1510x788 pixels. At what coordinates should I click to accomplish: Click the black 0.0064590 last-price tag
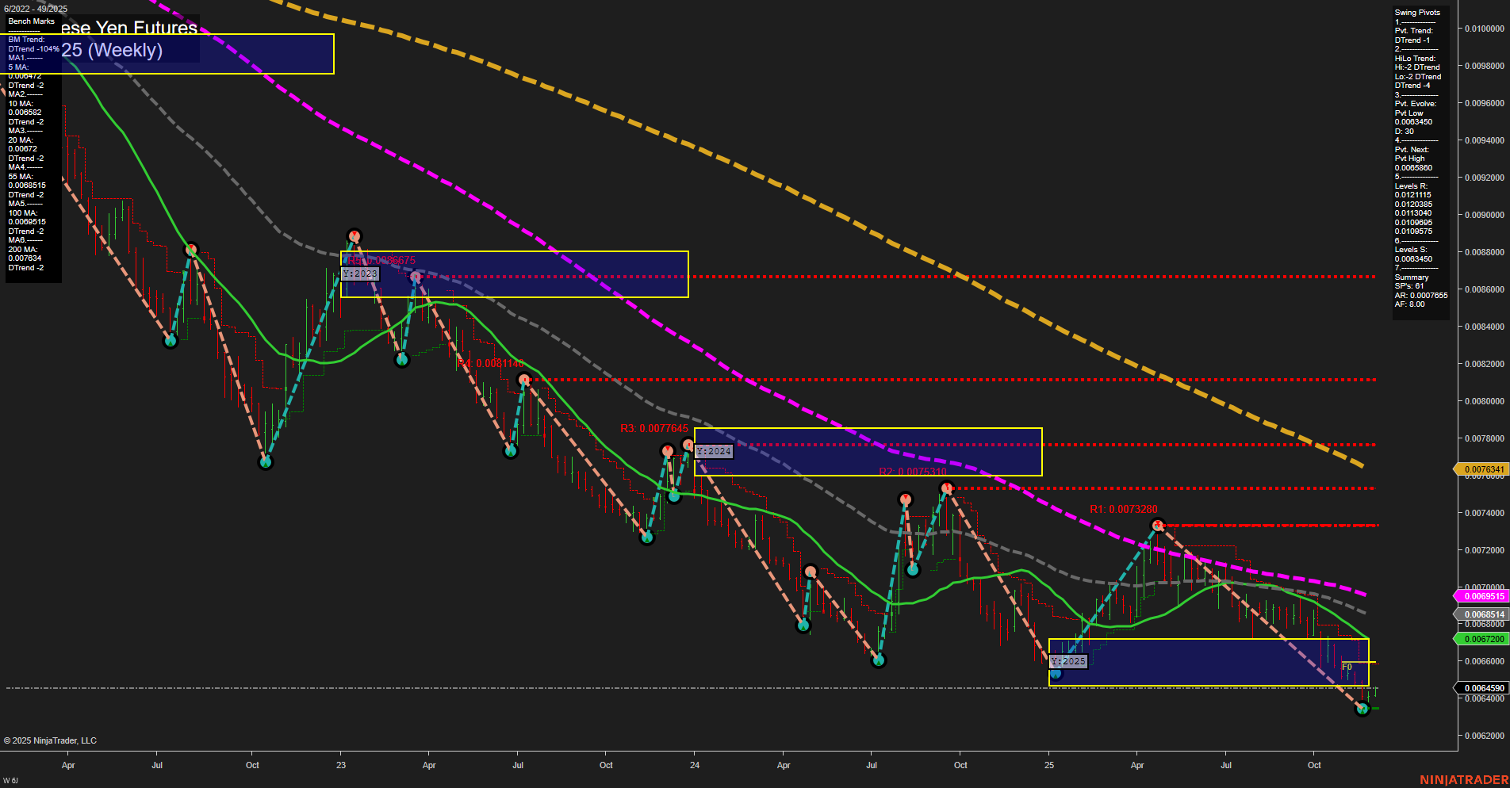pyautogui.click(x=1482, y=688)
